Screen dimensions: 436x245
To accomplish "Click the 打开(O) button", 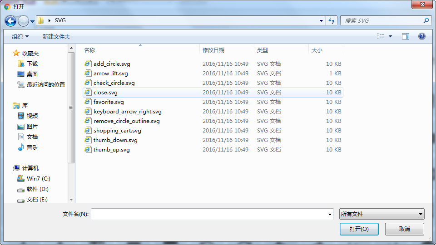I will tap(359, 229).
